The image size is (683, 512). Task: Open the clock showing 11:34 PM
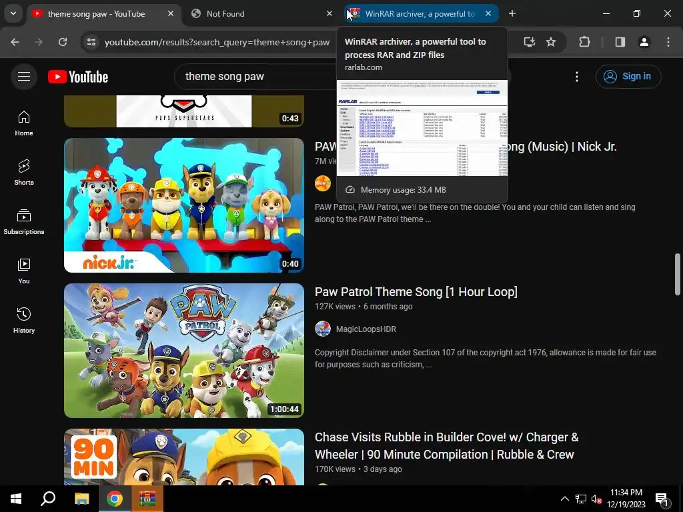[x=626, y=499]
